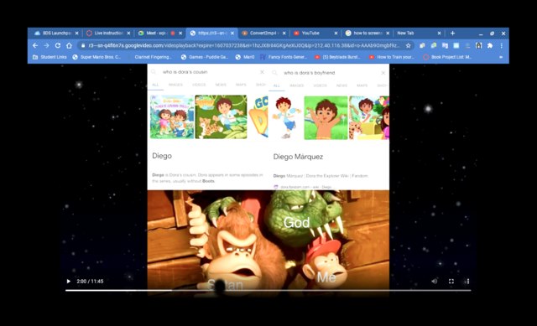This screenshot has height=326, width=537.
Task: View site security lock icon
Action: coord(83,45)
